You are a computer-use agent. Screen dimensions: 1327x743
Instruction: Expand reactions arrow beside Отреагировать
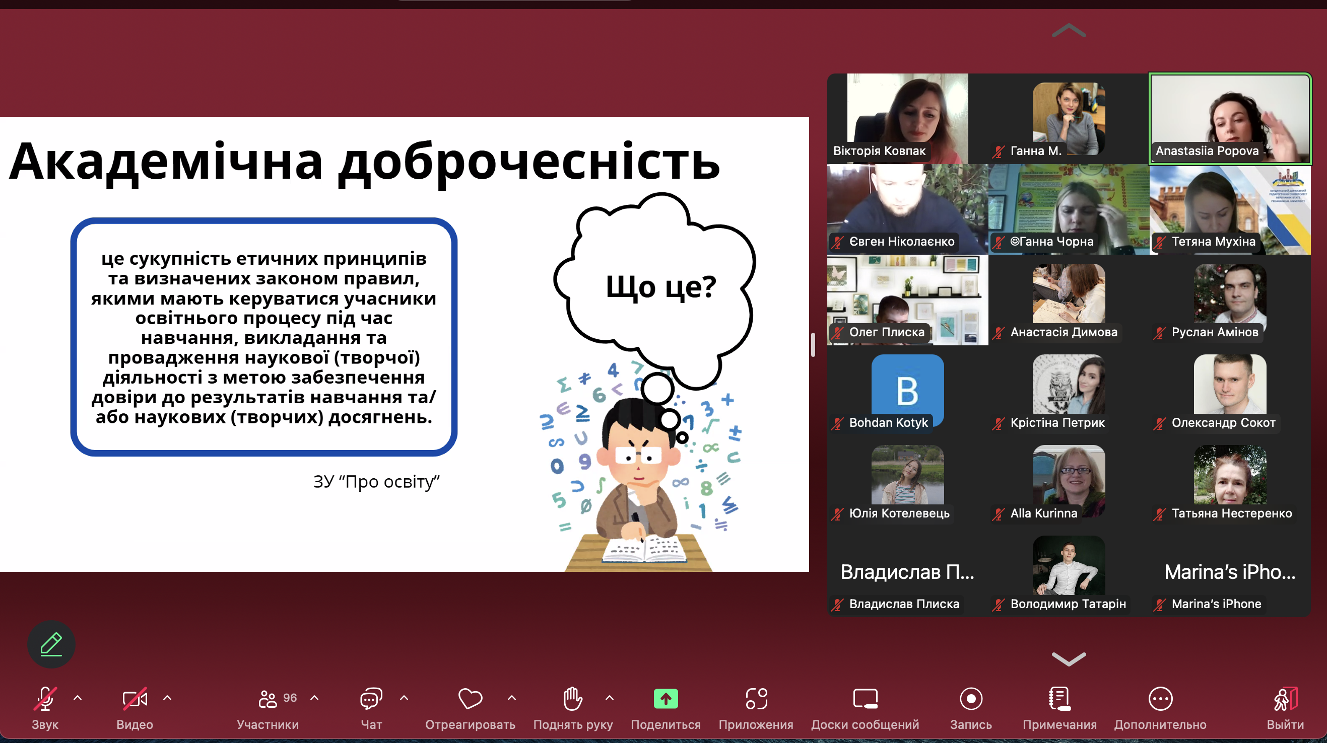coord(511,698)
